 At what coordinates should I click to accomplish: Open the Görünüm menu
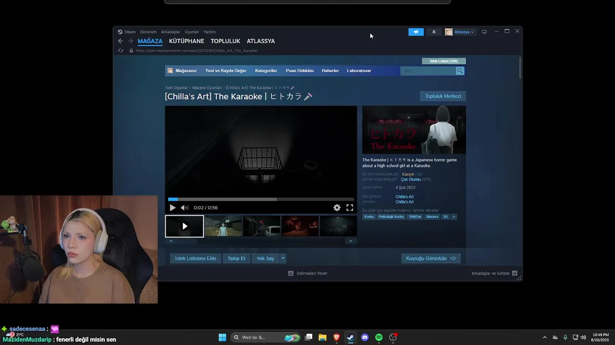tap(148, 32)
